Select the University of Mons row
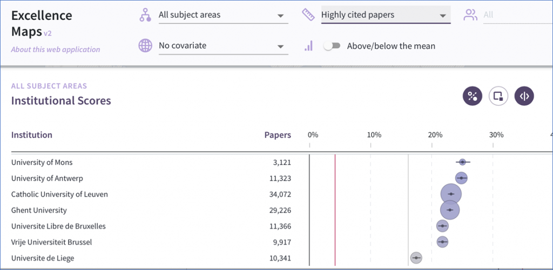Screen dimensions: 553x270 pos(282,162)
